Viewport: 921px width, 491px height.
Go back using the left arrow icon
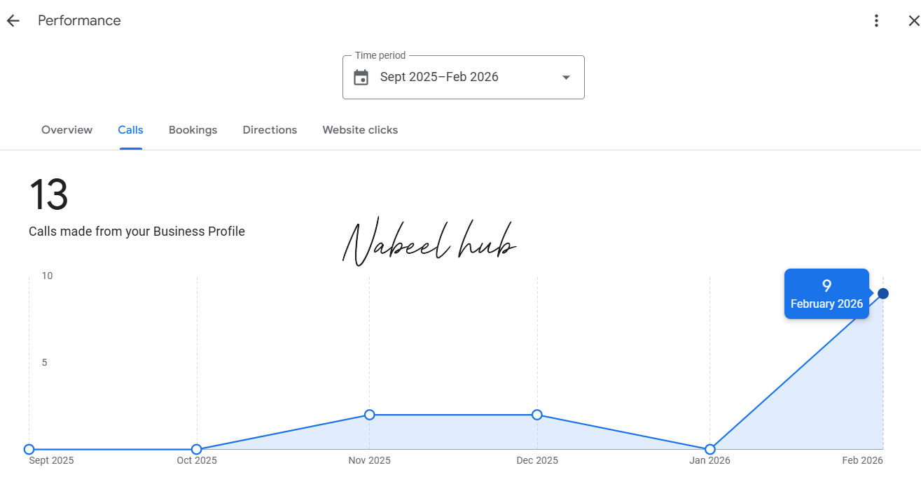13,21
